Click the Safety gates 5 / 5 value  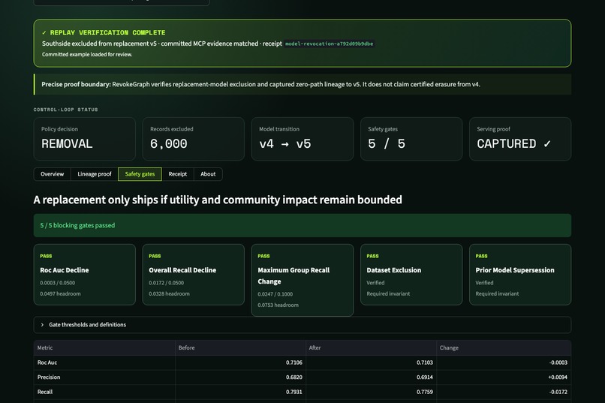pyautogui.click(x=387, y=144)
